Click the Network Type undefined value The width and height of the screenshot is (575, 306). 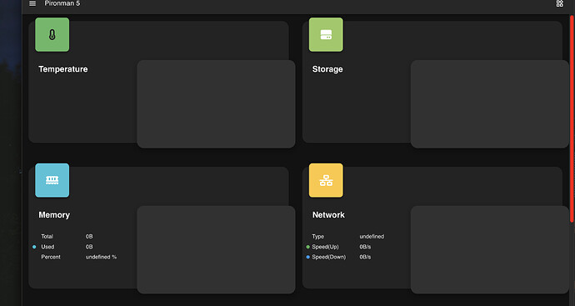click(x=372, y=237)
